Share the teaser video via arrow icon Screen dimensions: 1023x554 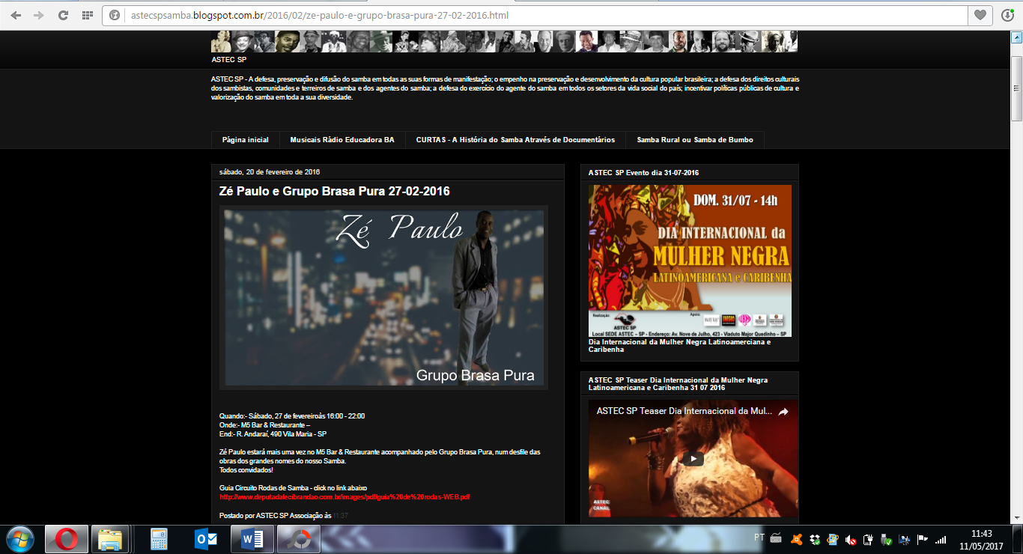(783, 412)
